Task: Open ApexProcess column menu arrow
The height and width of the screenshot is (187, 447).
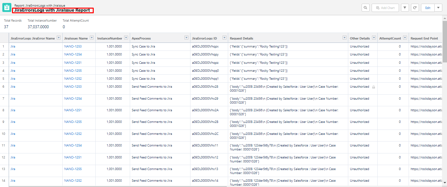Action: click(186, 38)
